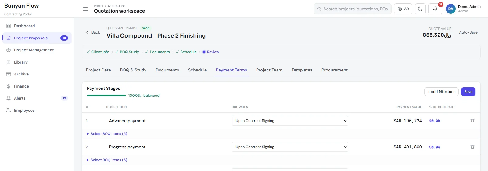Expand Select BOQ Items under Progress payment
The image size is (488, 171).
pos(107,160)
